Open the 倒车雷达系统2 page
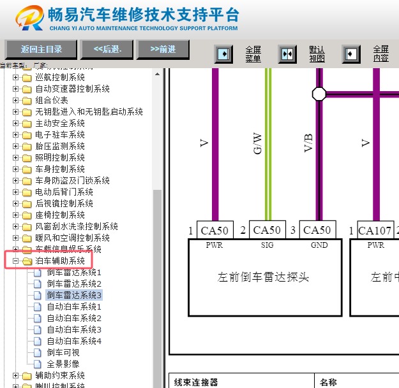Viewport: 399px width, 388px height. pos(74,284)
